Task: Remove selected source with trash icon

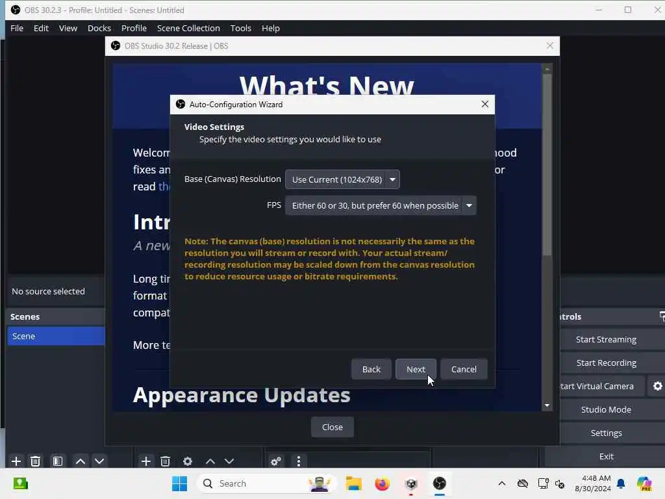Action: 166,461
